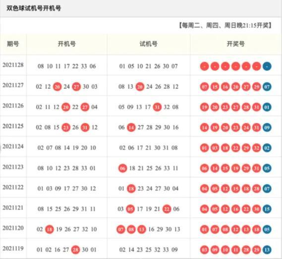Select the 试机号 column header
This screenshot has height=259, width=282.
(149, 44)
